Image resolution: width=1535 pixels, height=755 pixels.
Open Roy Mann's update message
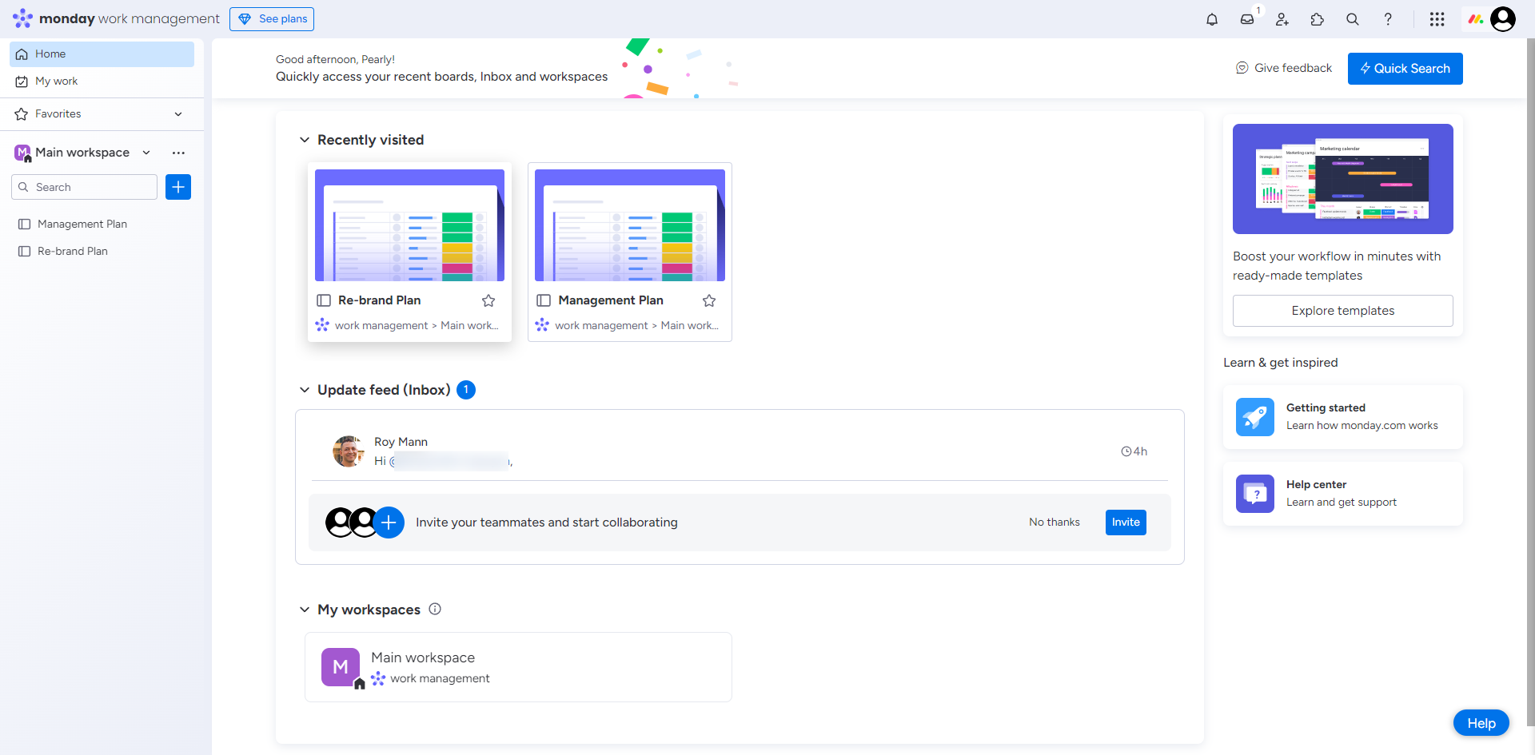click(x=740, y=451)
